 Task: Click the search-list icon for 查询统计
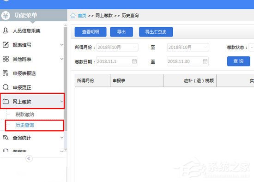click(6, 138)
